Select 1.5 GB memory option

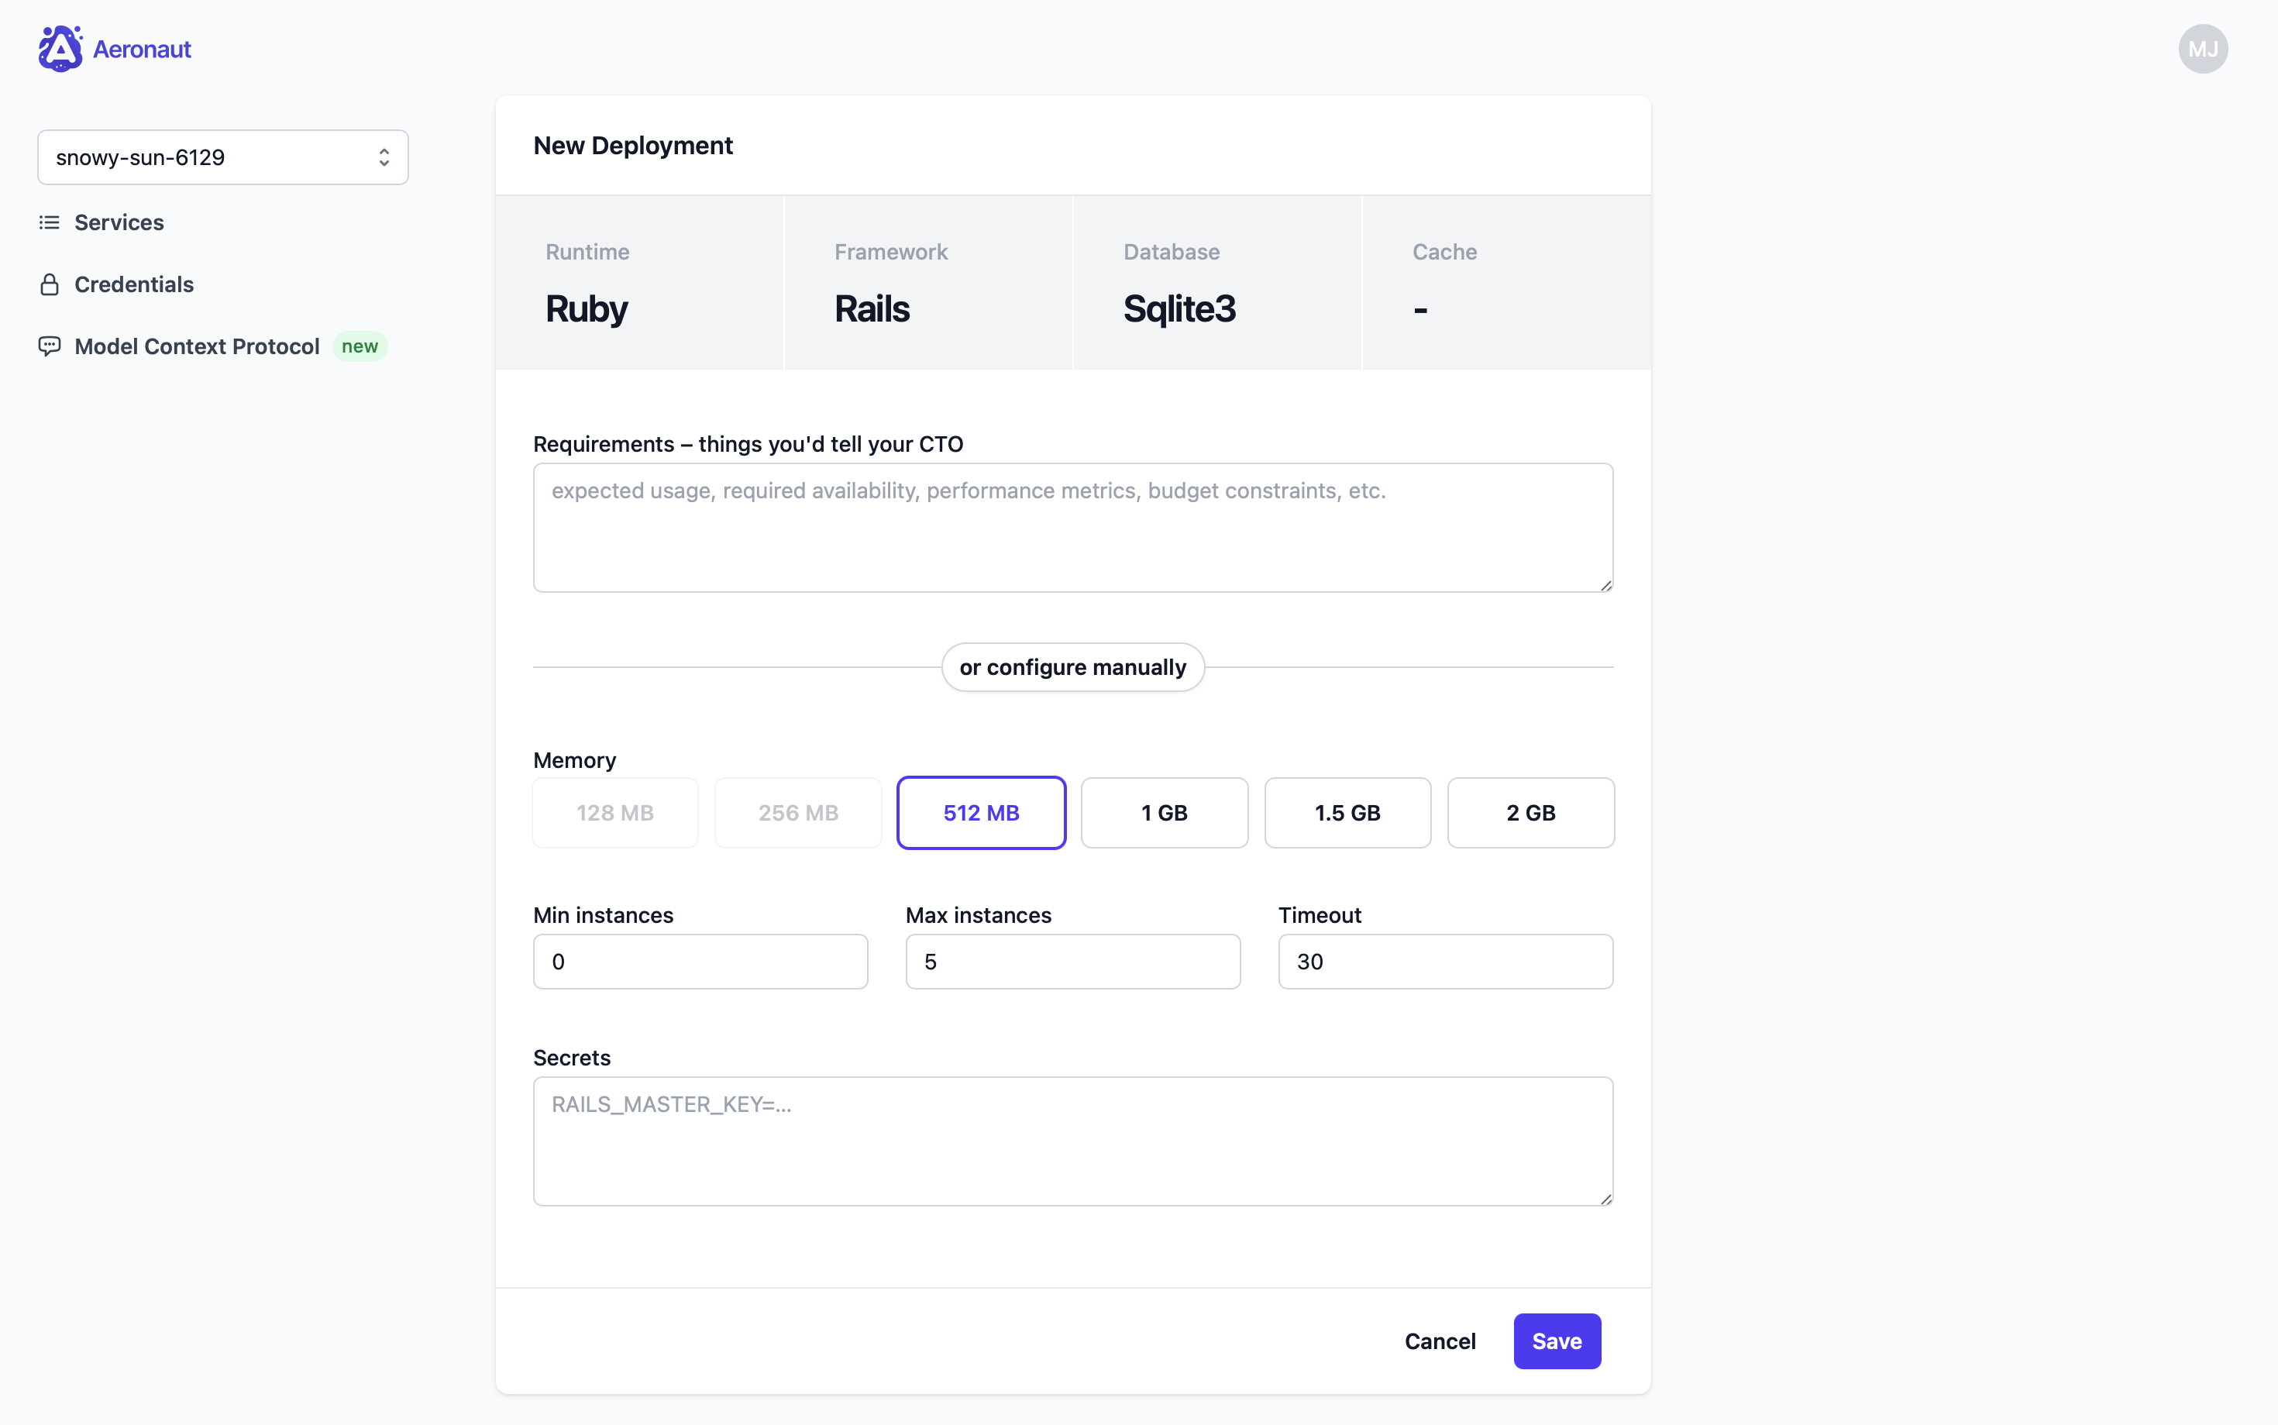click(1347, 812)
